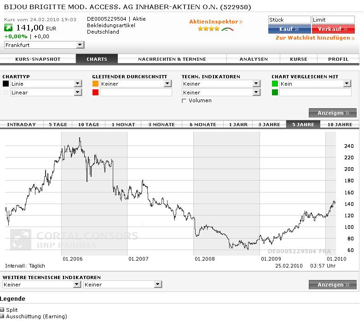364x321 pixels.
Task: Toggle the Volumen checkbox
Action: point(184,101)
